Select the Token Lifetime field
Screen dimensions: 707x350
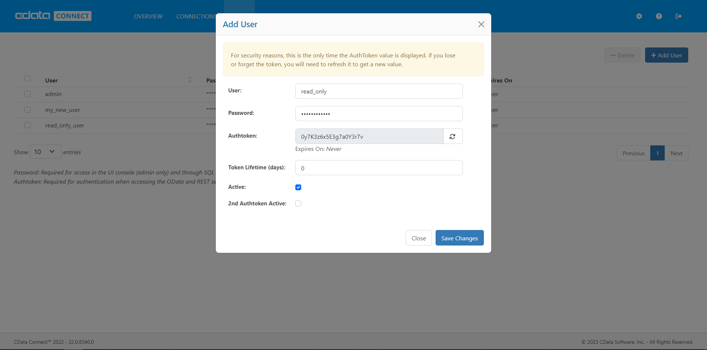(x=379, y=167)
